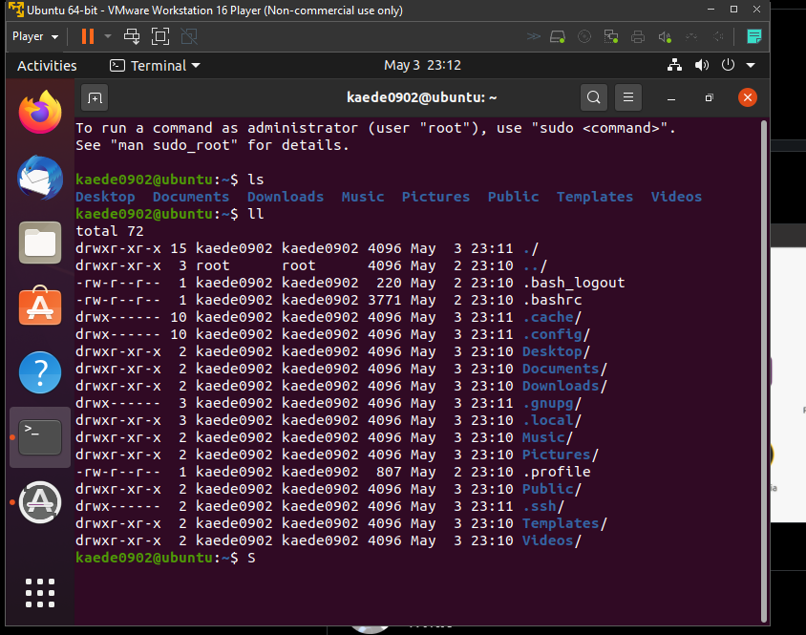Click the virtual printer icon in VMware toolbar
The width and height of the screenshot is (806, 635).
(x=637, y=35)
